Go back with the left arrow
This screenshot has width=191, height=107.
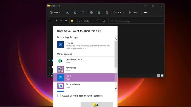click(x=50, y=21)
